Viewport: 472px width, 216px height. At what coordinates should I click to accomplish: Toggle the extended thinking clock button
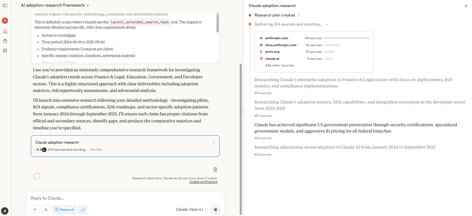click(x=83, y=210)
